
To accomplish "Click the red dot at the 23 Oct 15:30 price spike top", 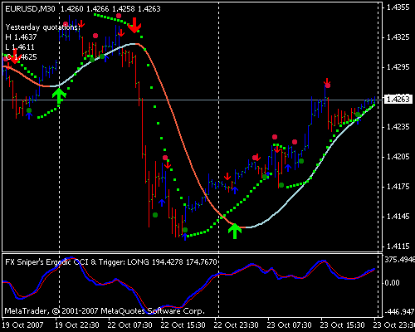I will [x=328, y=85].
